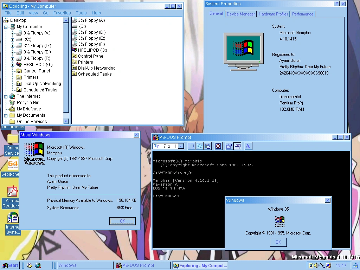Click OK in the About Windows dialog
The image size is (360, 270).
click(x=122, y=221)
